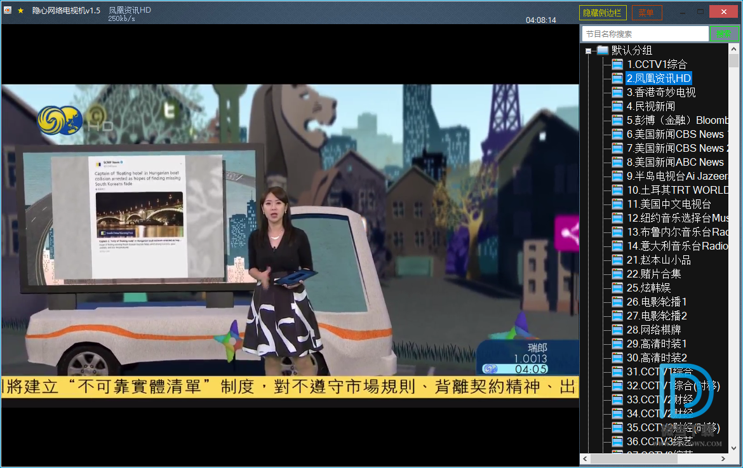
Task: Click the TV icon beside 27.电影轮播2
Action: pos(617,316)
